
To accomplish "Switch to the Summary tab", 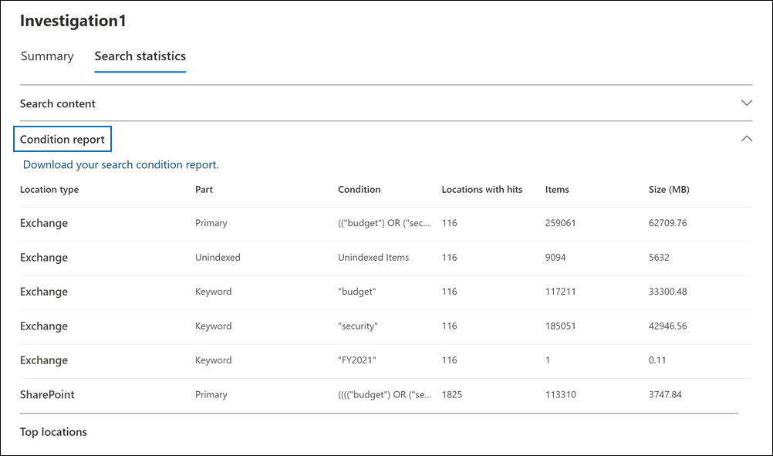I will coord(46,56).
